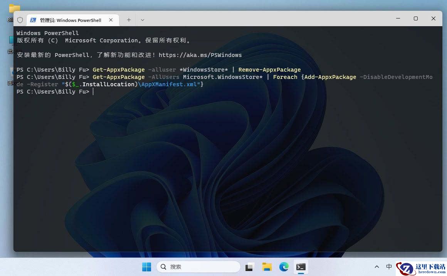Select the 管理员: Windows PowerShell tab

73,20
